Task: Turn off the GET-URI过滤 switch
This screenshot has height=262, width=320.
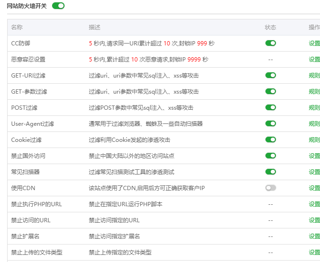Action: 270,75
